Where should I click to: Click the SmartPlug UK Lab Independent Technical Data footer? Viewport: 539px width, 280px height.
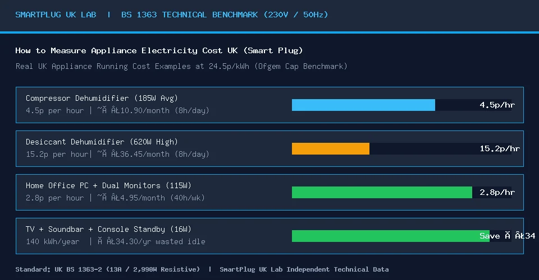pos(304,269)
